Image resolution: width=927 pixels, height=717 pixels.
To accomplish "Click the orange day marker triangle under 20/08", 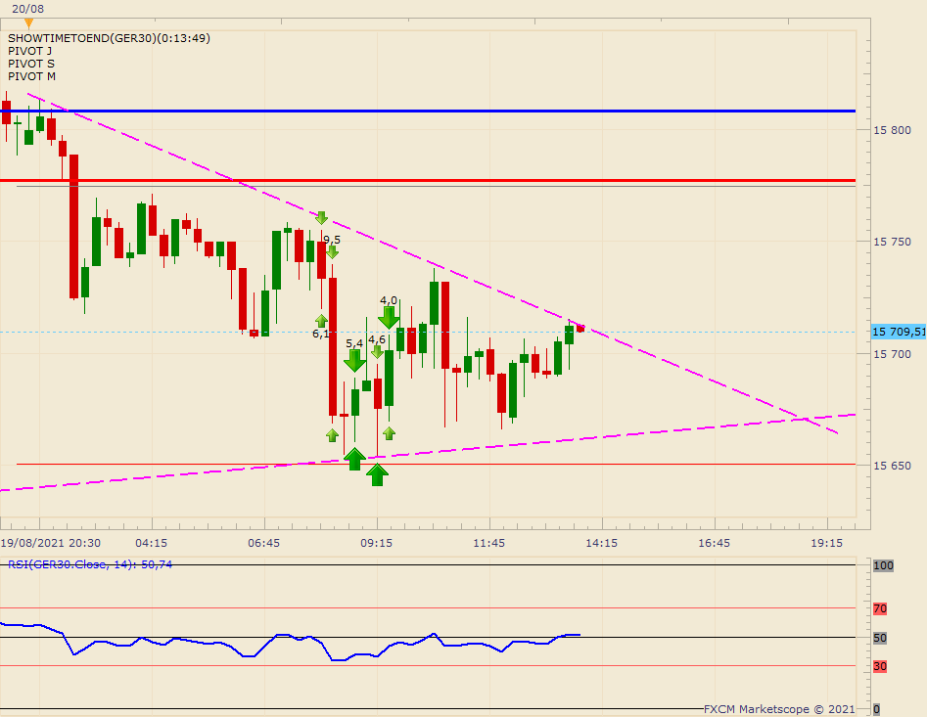I will click(28, 23).
